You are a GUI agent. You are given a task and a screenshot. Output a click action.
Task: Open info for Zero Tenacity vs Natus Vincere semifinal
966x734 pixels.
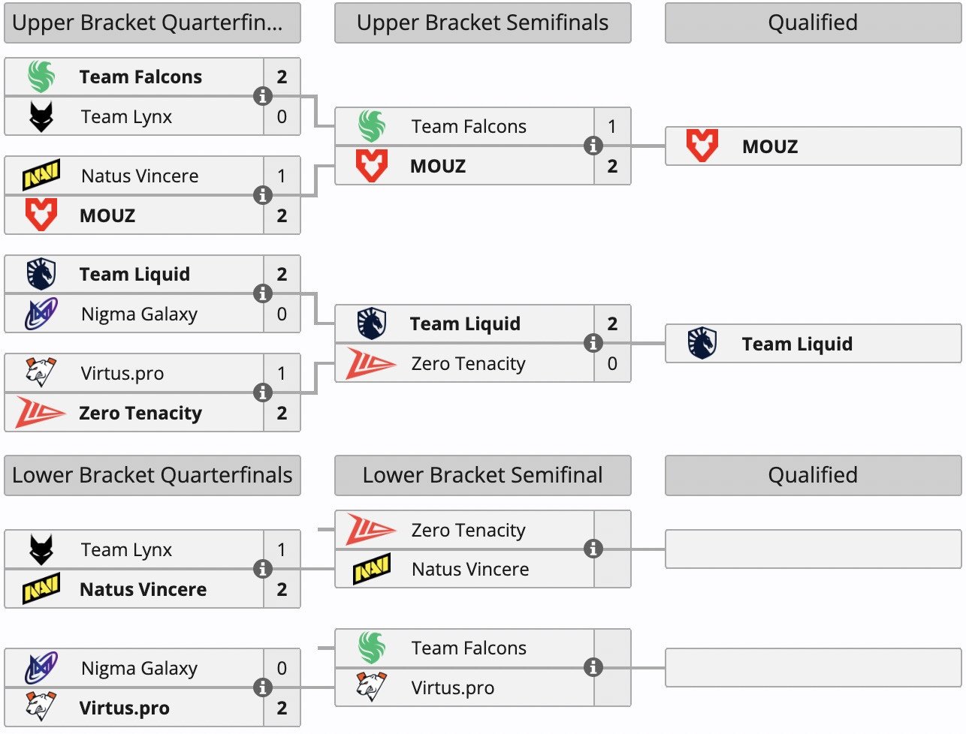(593, 549)
